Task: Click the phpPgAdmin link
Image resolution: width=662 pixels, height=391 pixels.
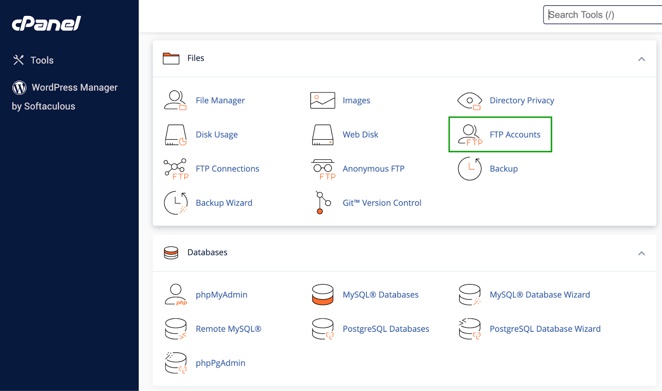Action: pyautogui.click(x=221, y=363)
